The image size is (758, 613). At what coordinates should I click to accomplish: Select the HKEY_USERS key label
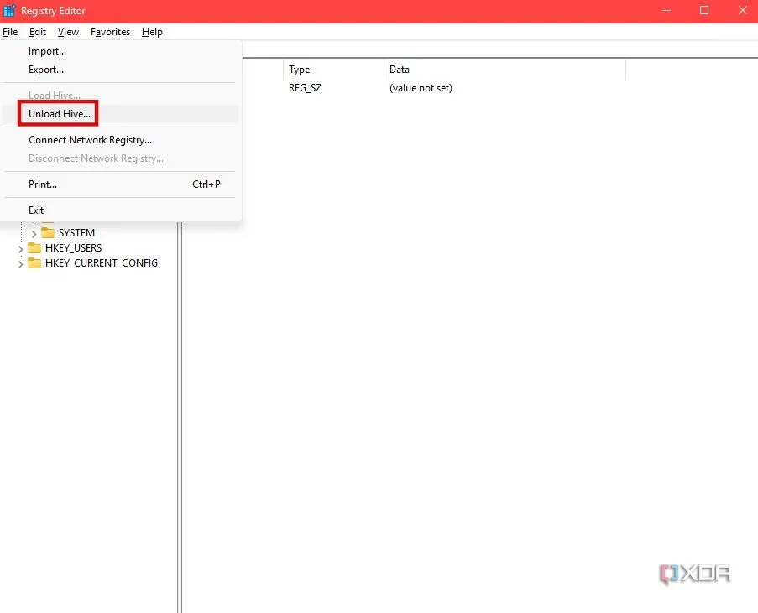pos(74,248)
